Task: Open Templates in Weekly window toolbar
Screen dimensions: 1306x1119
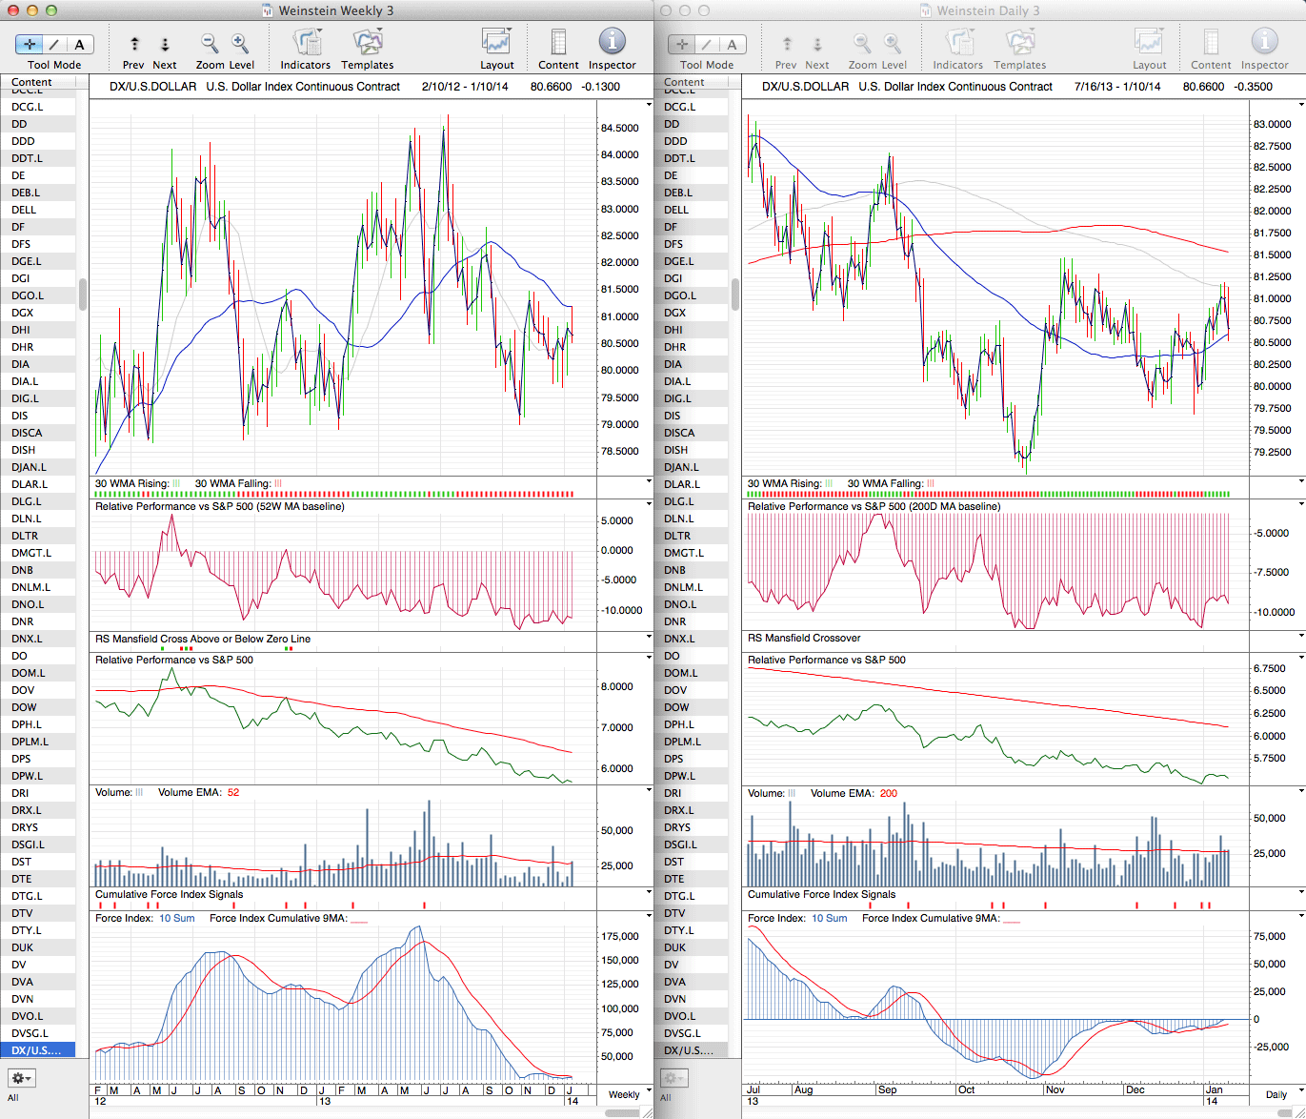Action: click(367, 44)
